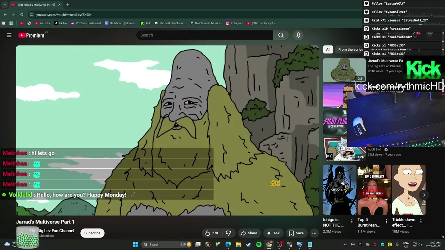Show next shorts with right chevron

tap(424, 195)
